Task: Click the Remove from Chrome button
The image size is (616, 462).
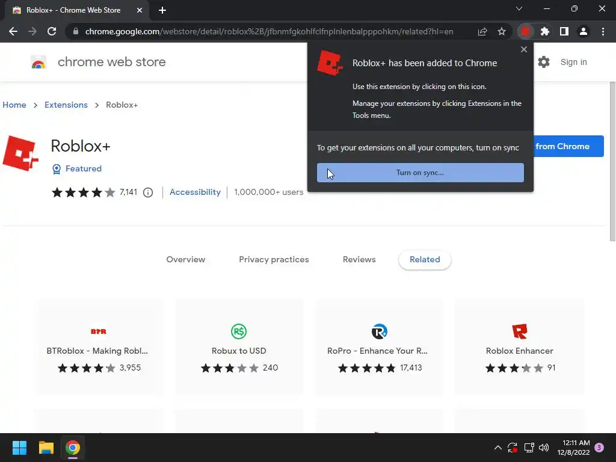Action: (568, 146)
